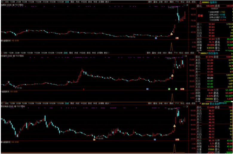Click the money bag marker on 指南针 chart
The height and width of the screenshot is (154, 233).
[172, 34]
